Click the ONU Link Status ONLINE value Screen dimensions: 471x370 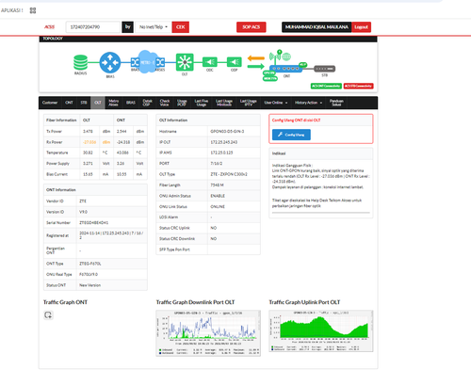(x=218, y=206)
